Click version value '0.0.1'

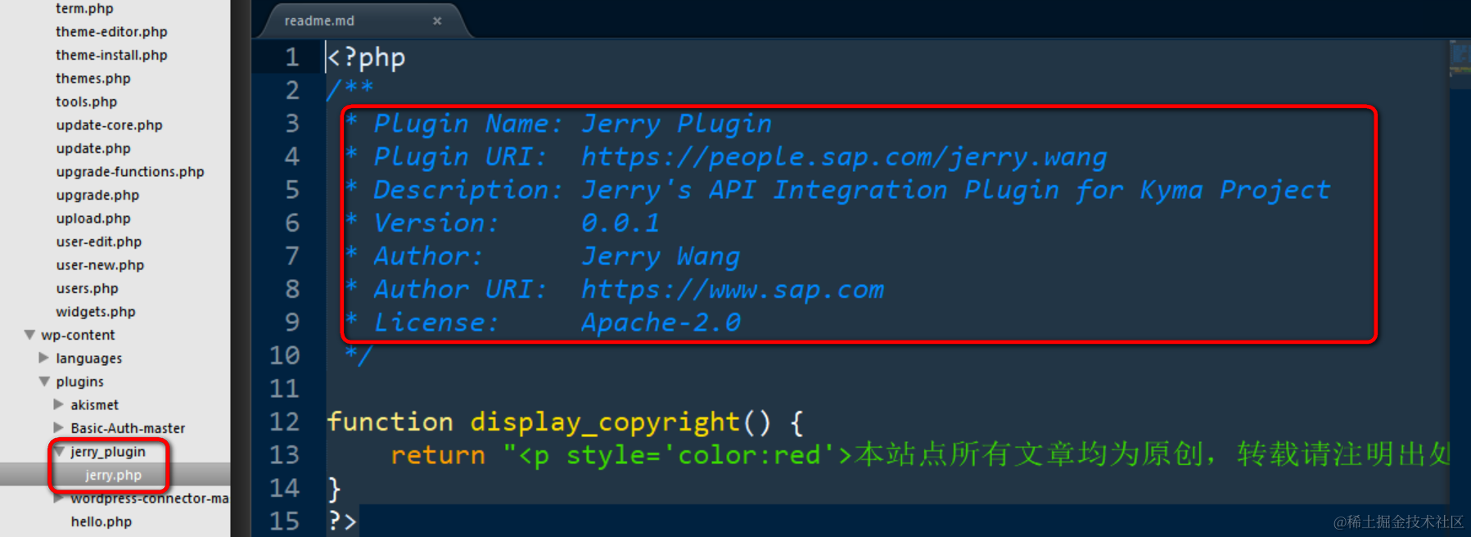(620, 223)
